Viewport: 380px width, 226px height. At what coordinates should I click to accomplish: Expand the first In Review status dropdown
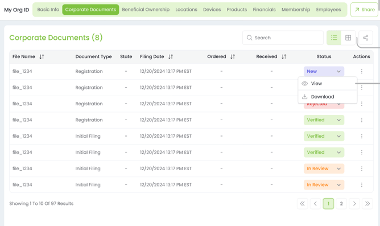(x=324, y=169)
